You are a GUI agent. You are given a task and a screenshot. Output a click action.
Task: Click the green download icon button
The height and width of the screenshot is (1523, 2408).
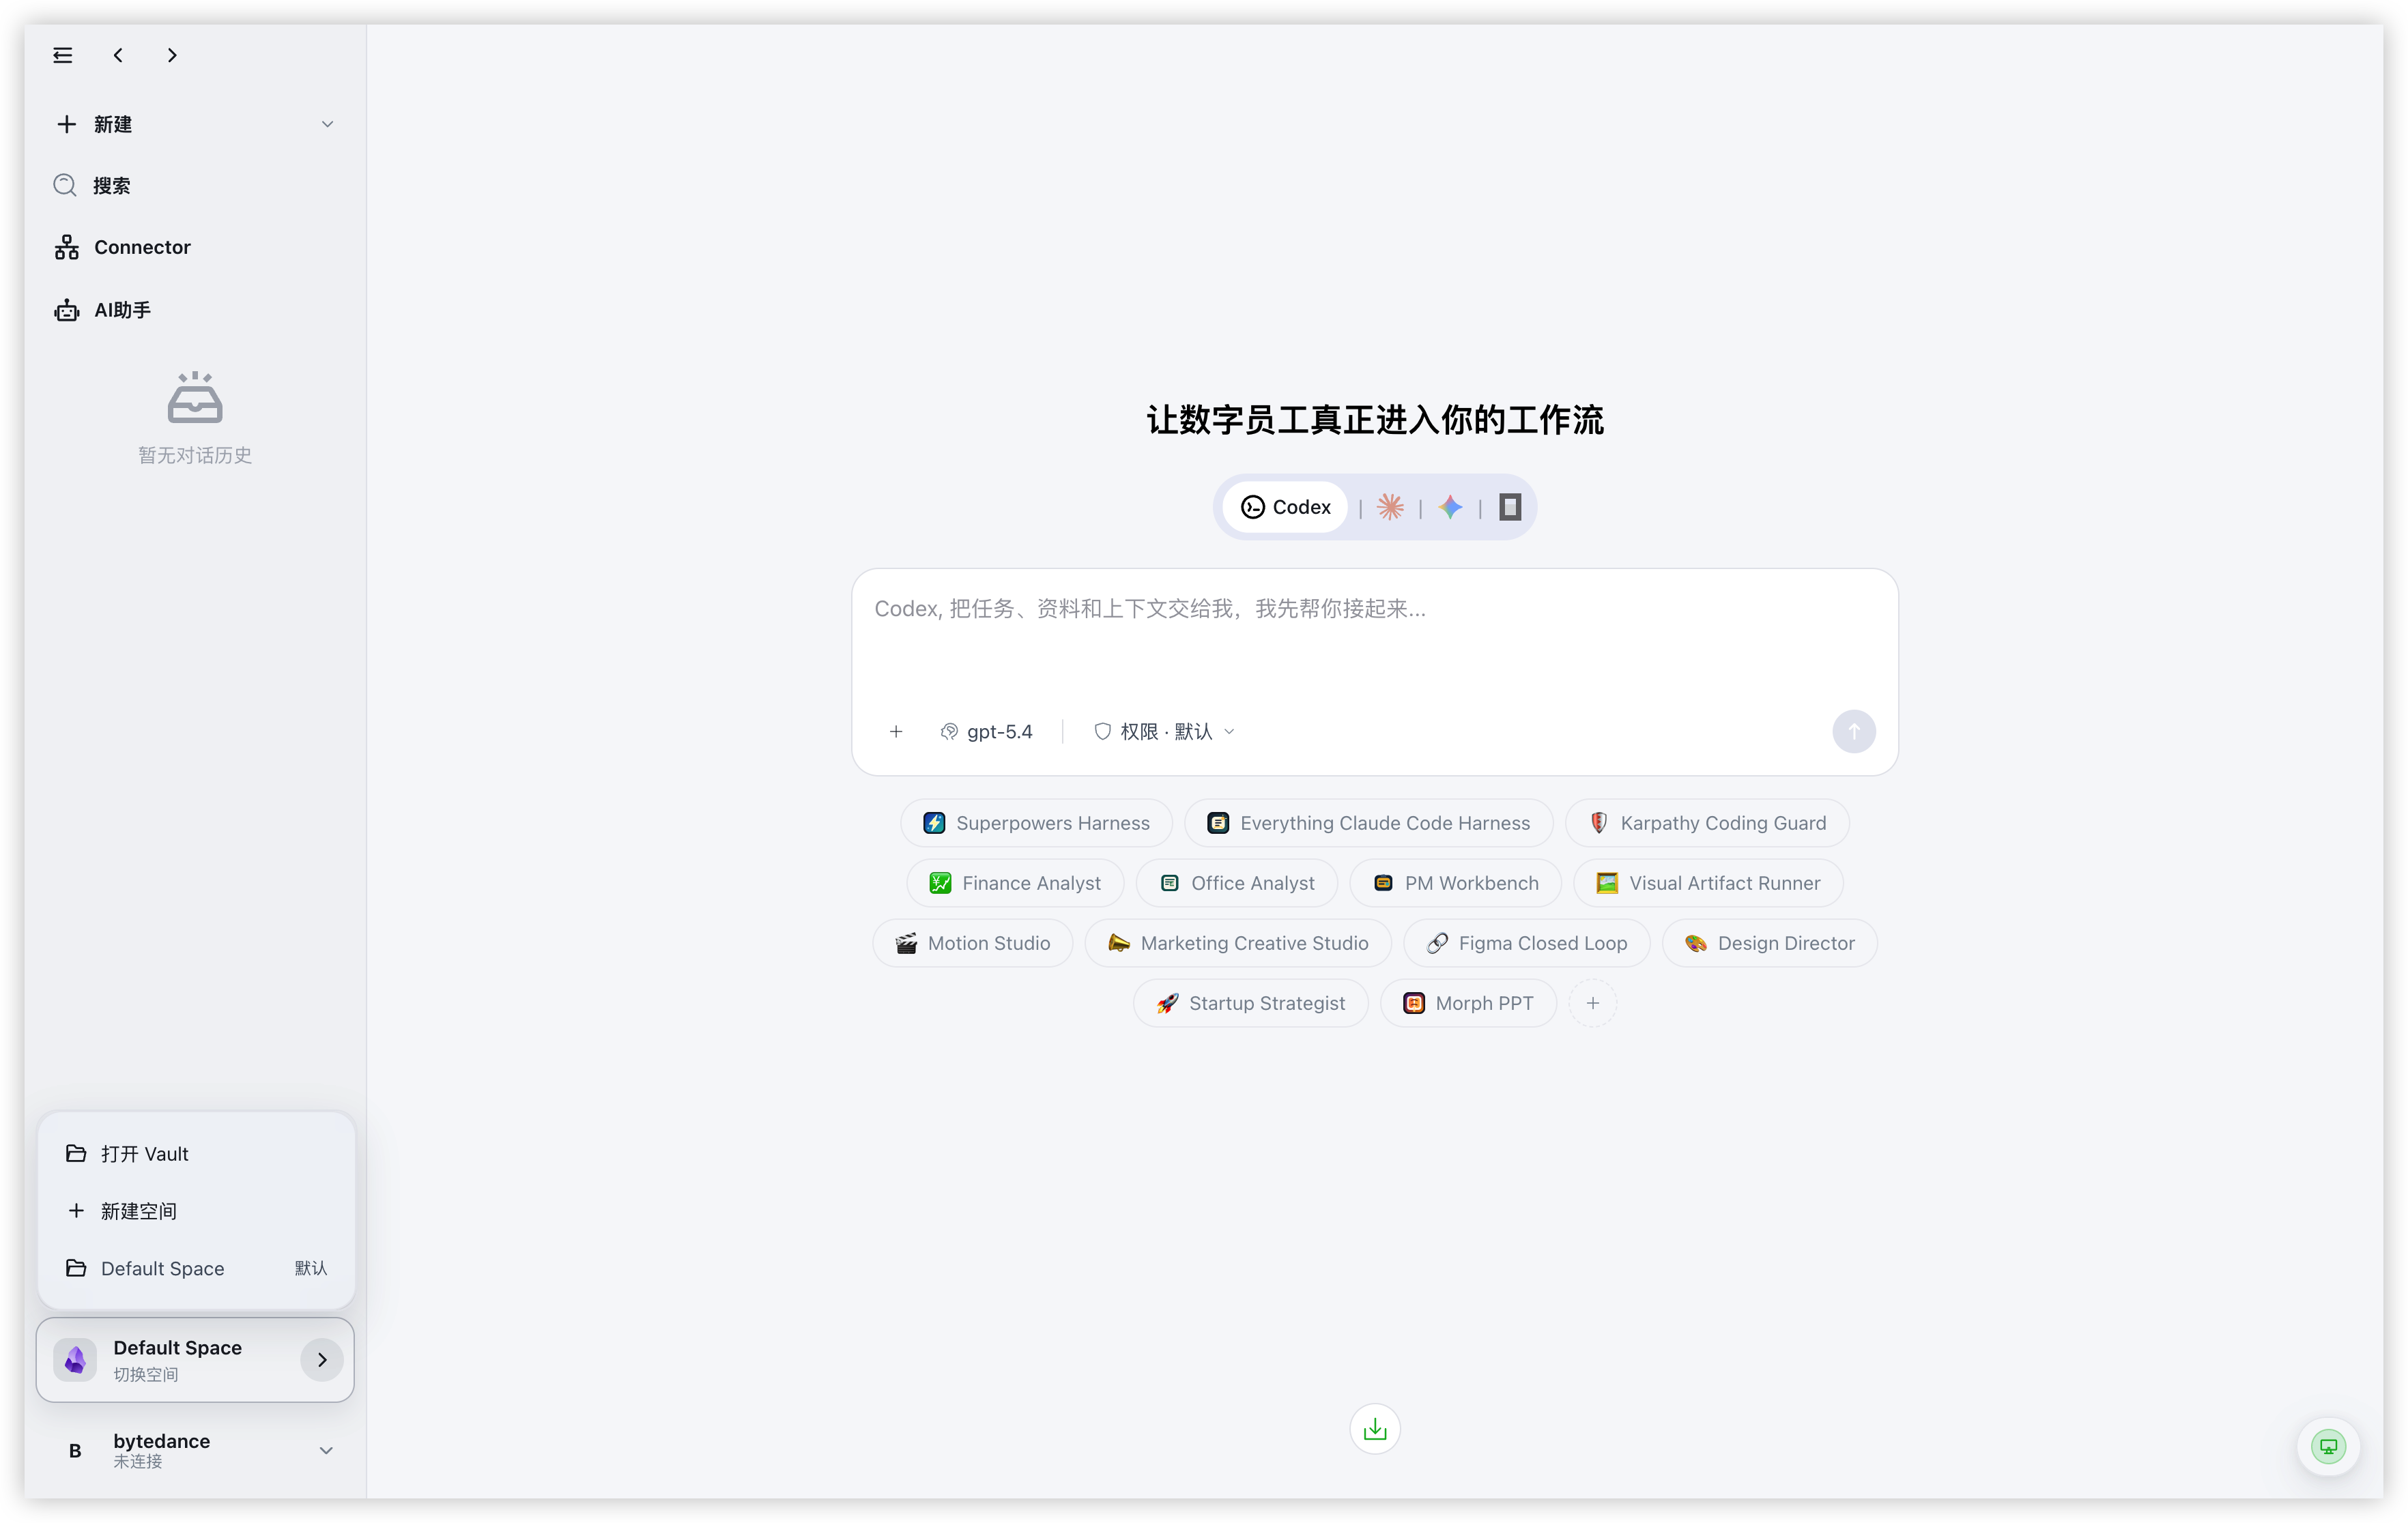pos(1375,1429)
